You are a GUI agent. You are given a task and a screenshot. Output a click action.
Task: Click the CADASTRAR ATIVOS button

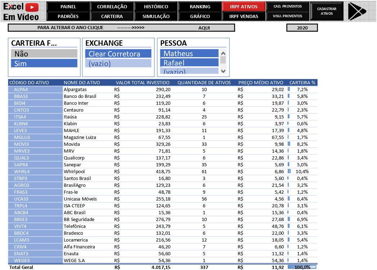coord(327,11)
